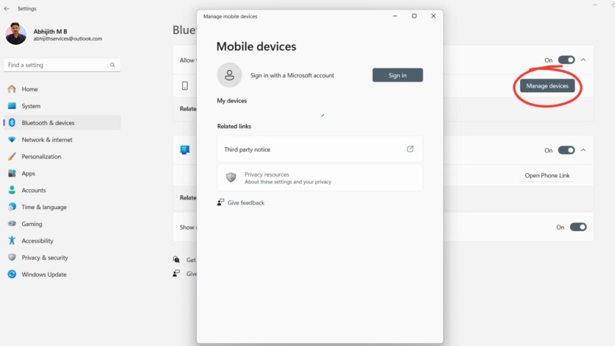Click Give feedback in Mobile devices dialog
Viewport: 615px width, 346px height.
[245, 202]
